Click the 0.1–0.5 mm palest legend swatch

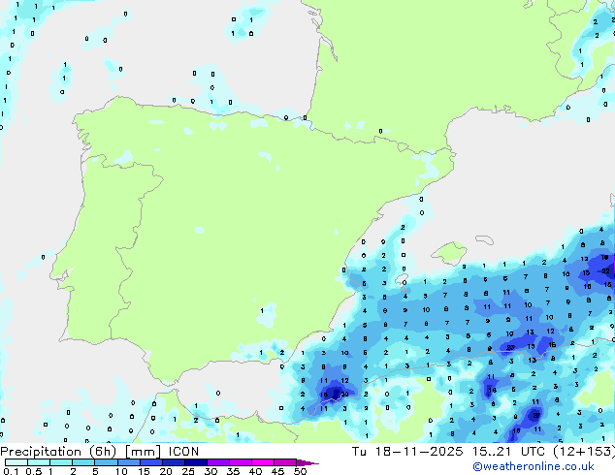(x=16, y=462)
